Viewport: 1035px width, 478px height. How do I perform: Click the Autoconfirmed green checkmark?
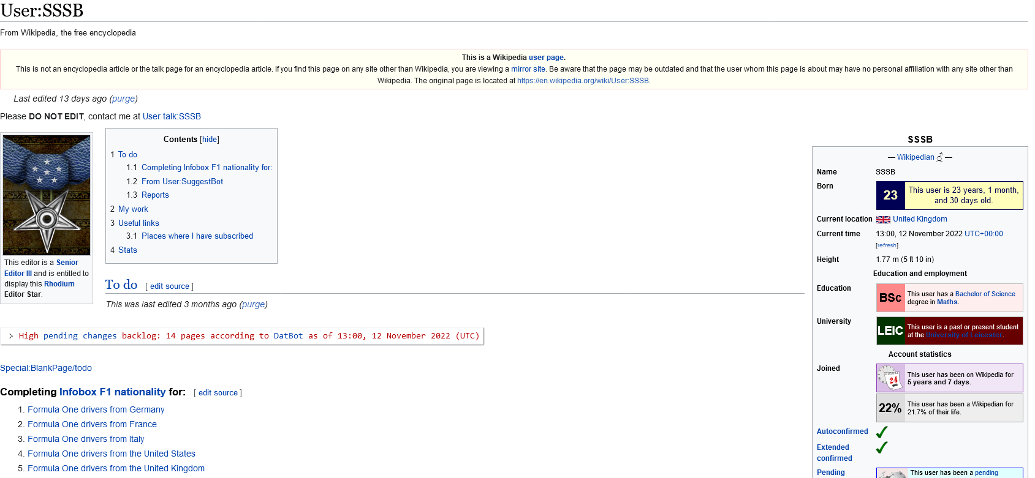[x=882, y=432]
